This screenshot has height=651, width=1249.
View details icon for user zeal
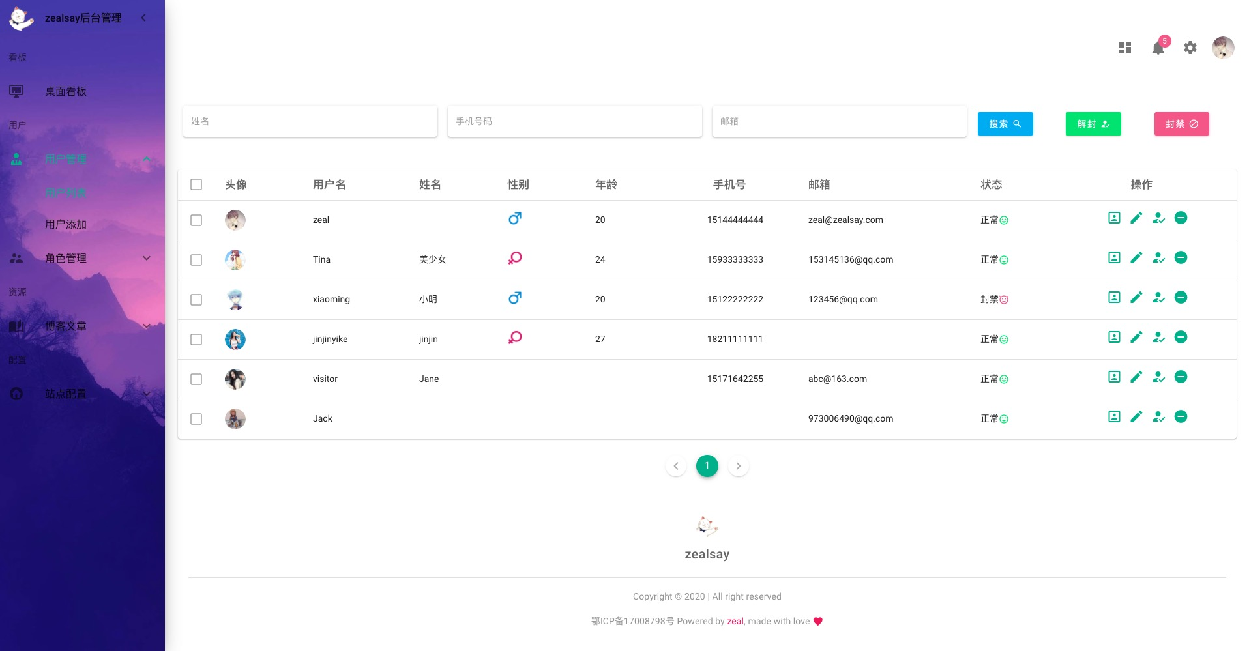tap(1114, 218)
